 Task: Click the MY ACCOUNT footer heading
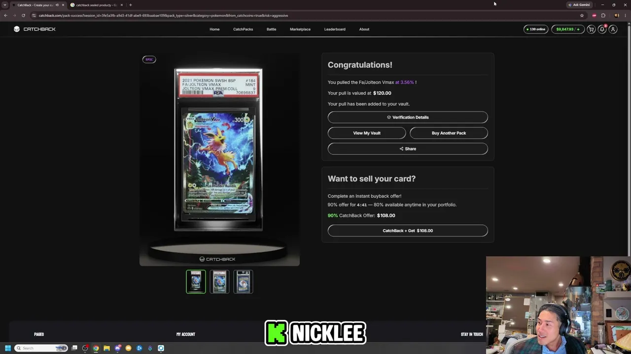186,334
